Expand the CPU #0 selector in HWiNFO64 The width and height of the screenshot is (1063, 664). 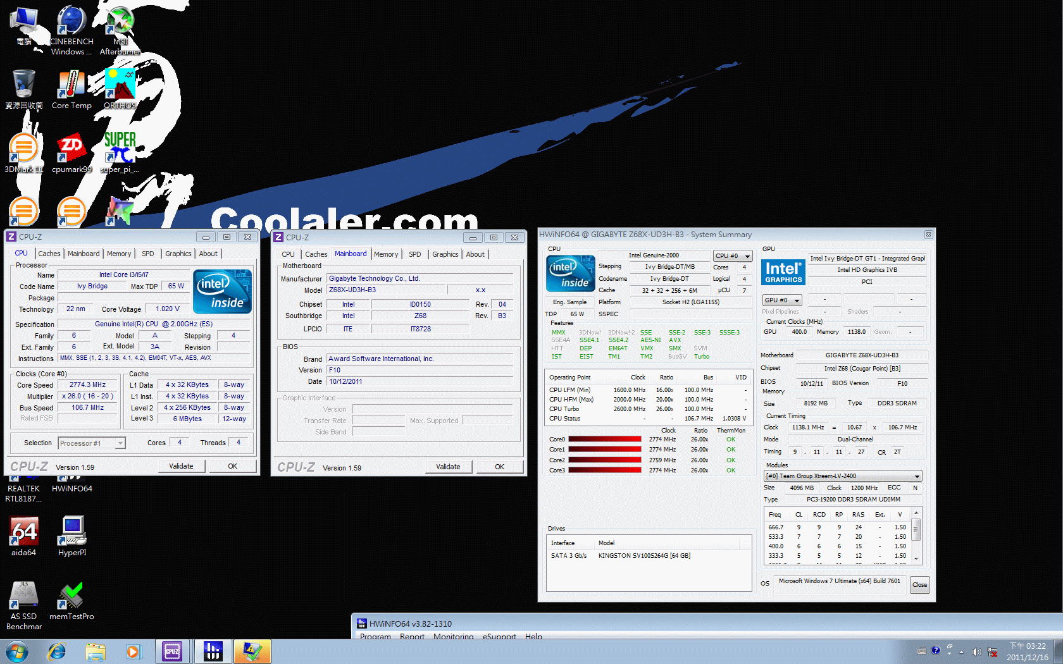pyautogui.click(x=733, y=256)
